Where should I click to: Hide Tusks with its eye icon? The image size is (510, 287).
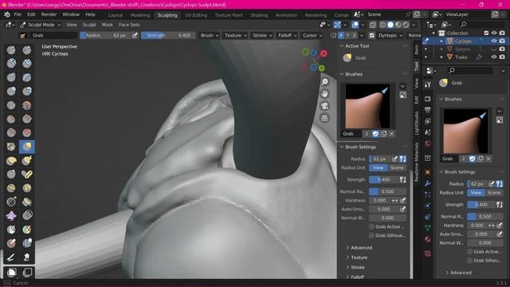click(494, 57)
